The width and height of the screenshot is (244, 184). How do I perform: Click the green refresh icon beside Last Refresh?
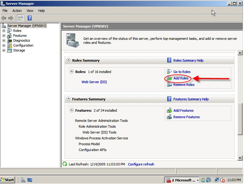coord(65,164)
